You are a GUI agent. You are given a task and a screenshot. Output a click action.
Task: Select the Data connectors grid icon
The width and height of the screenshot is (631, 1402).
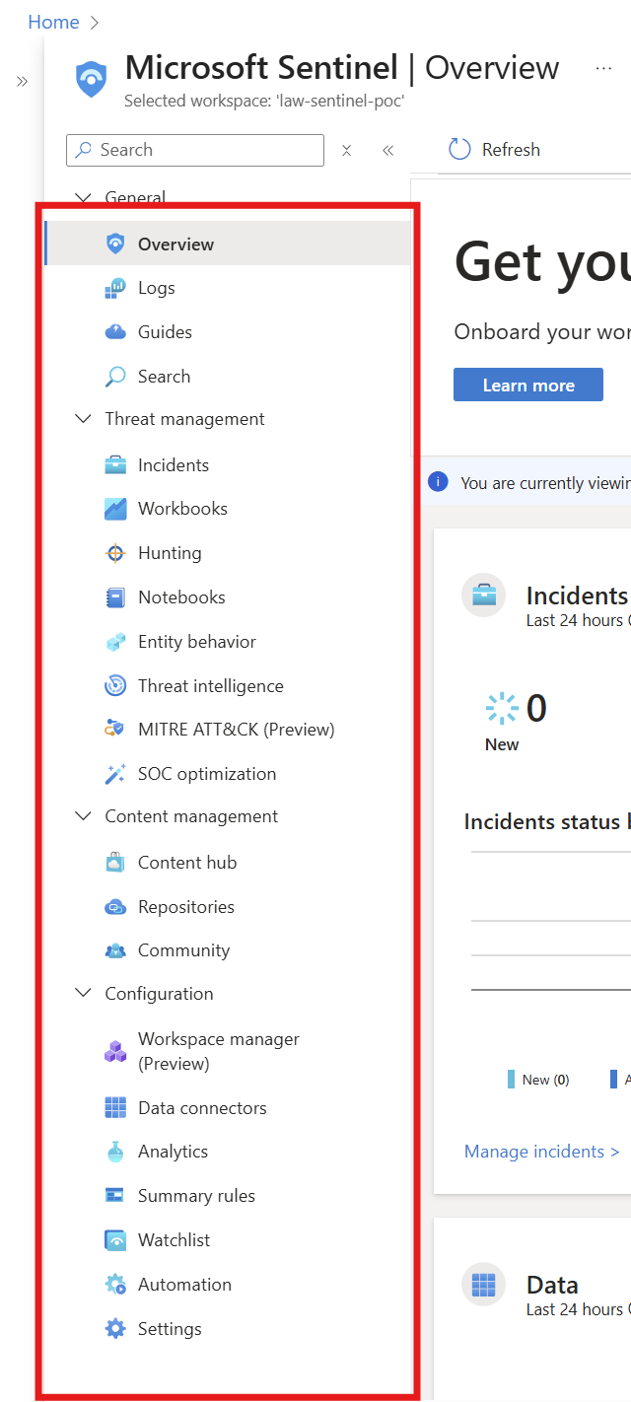coord(115,1108)
